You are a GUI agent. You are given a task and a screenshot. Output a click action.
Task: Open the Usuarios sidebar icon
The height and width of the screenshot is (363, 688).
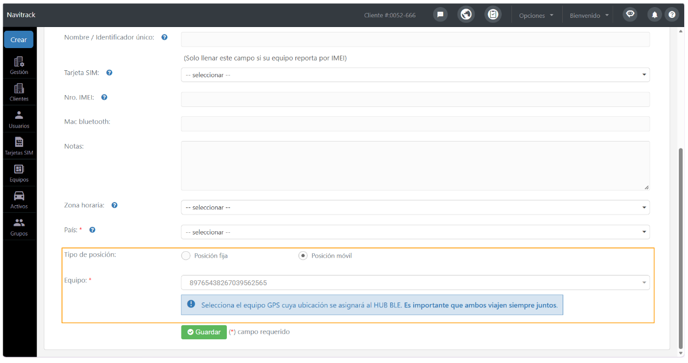coord(19,119)
